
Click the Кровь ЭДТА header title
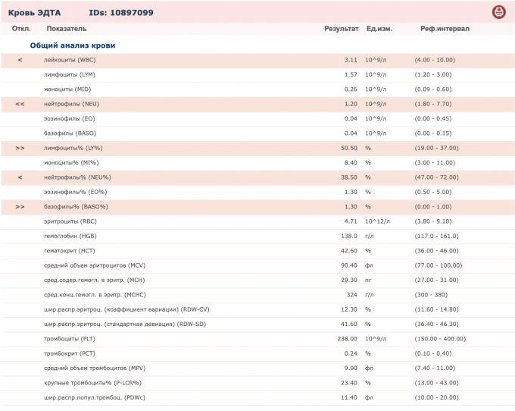[34, 13]
